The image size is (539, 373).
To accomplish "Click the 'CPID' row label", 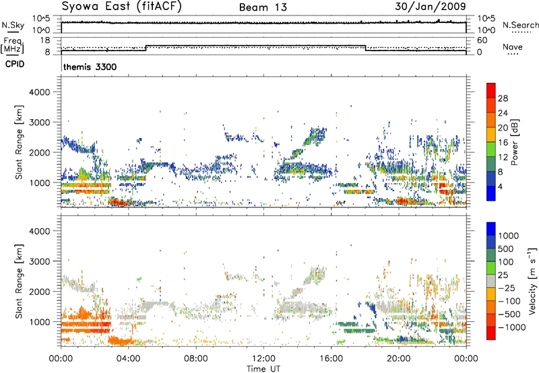I will (x=15, y=64).
